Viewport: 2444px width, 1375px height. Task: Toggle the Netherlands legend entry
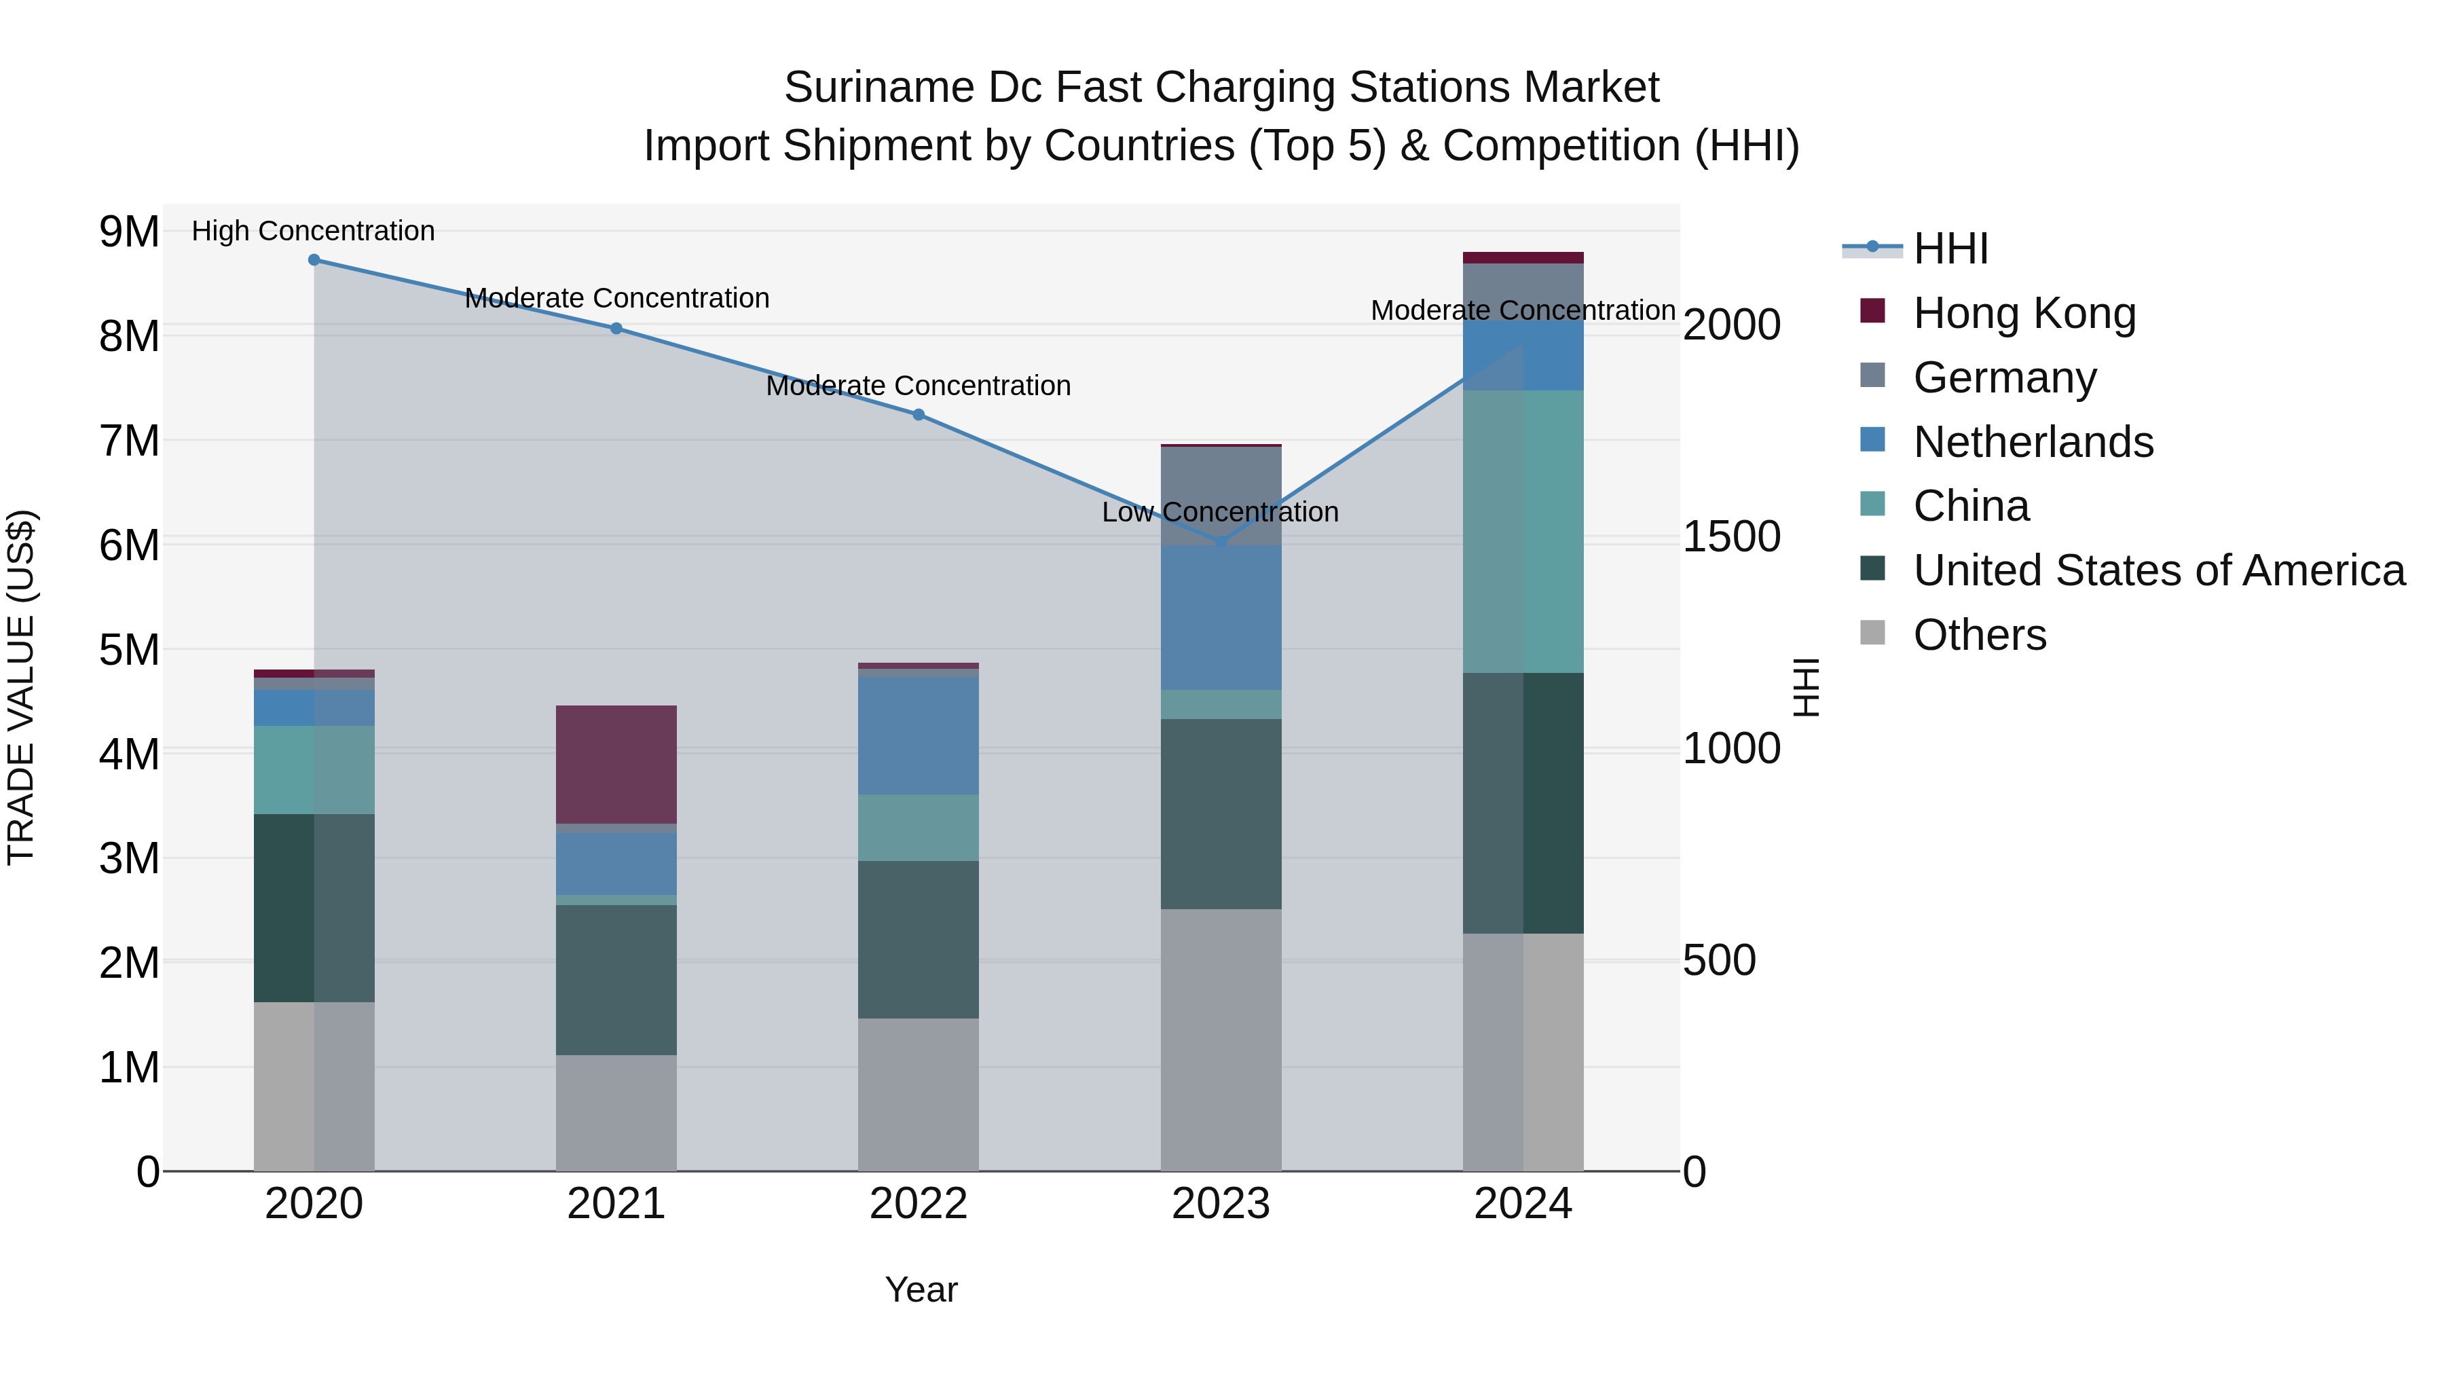(2007, 442)
